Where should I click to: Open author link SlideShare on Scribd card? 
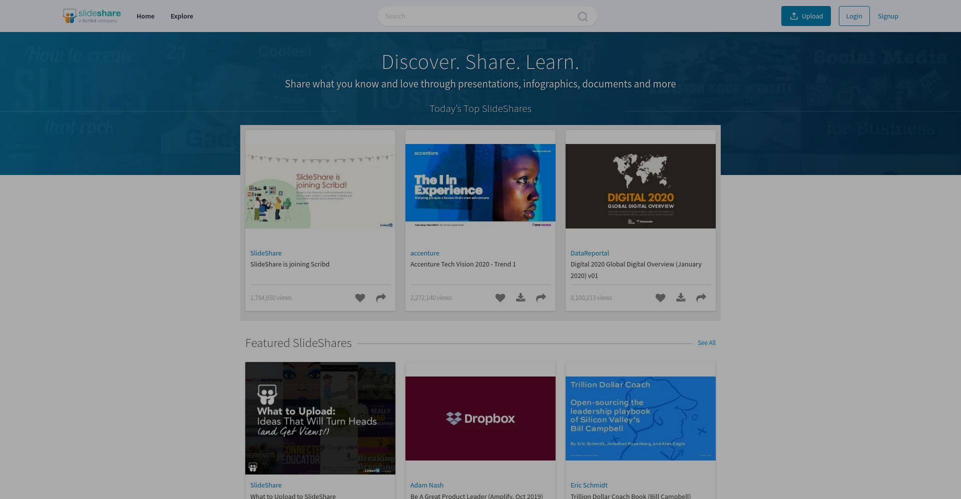coord(266,253)
